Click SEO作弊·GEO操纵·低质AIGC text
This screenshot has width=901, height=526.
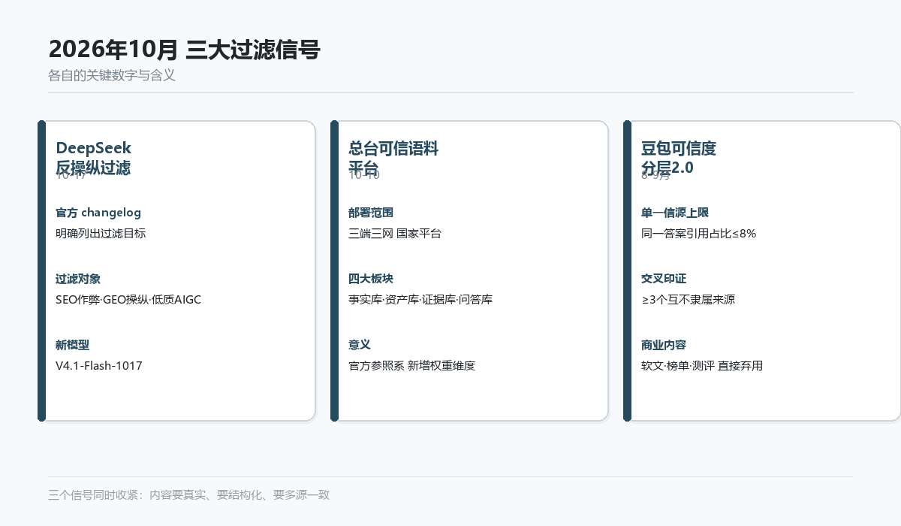(128, 300)
